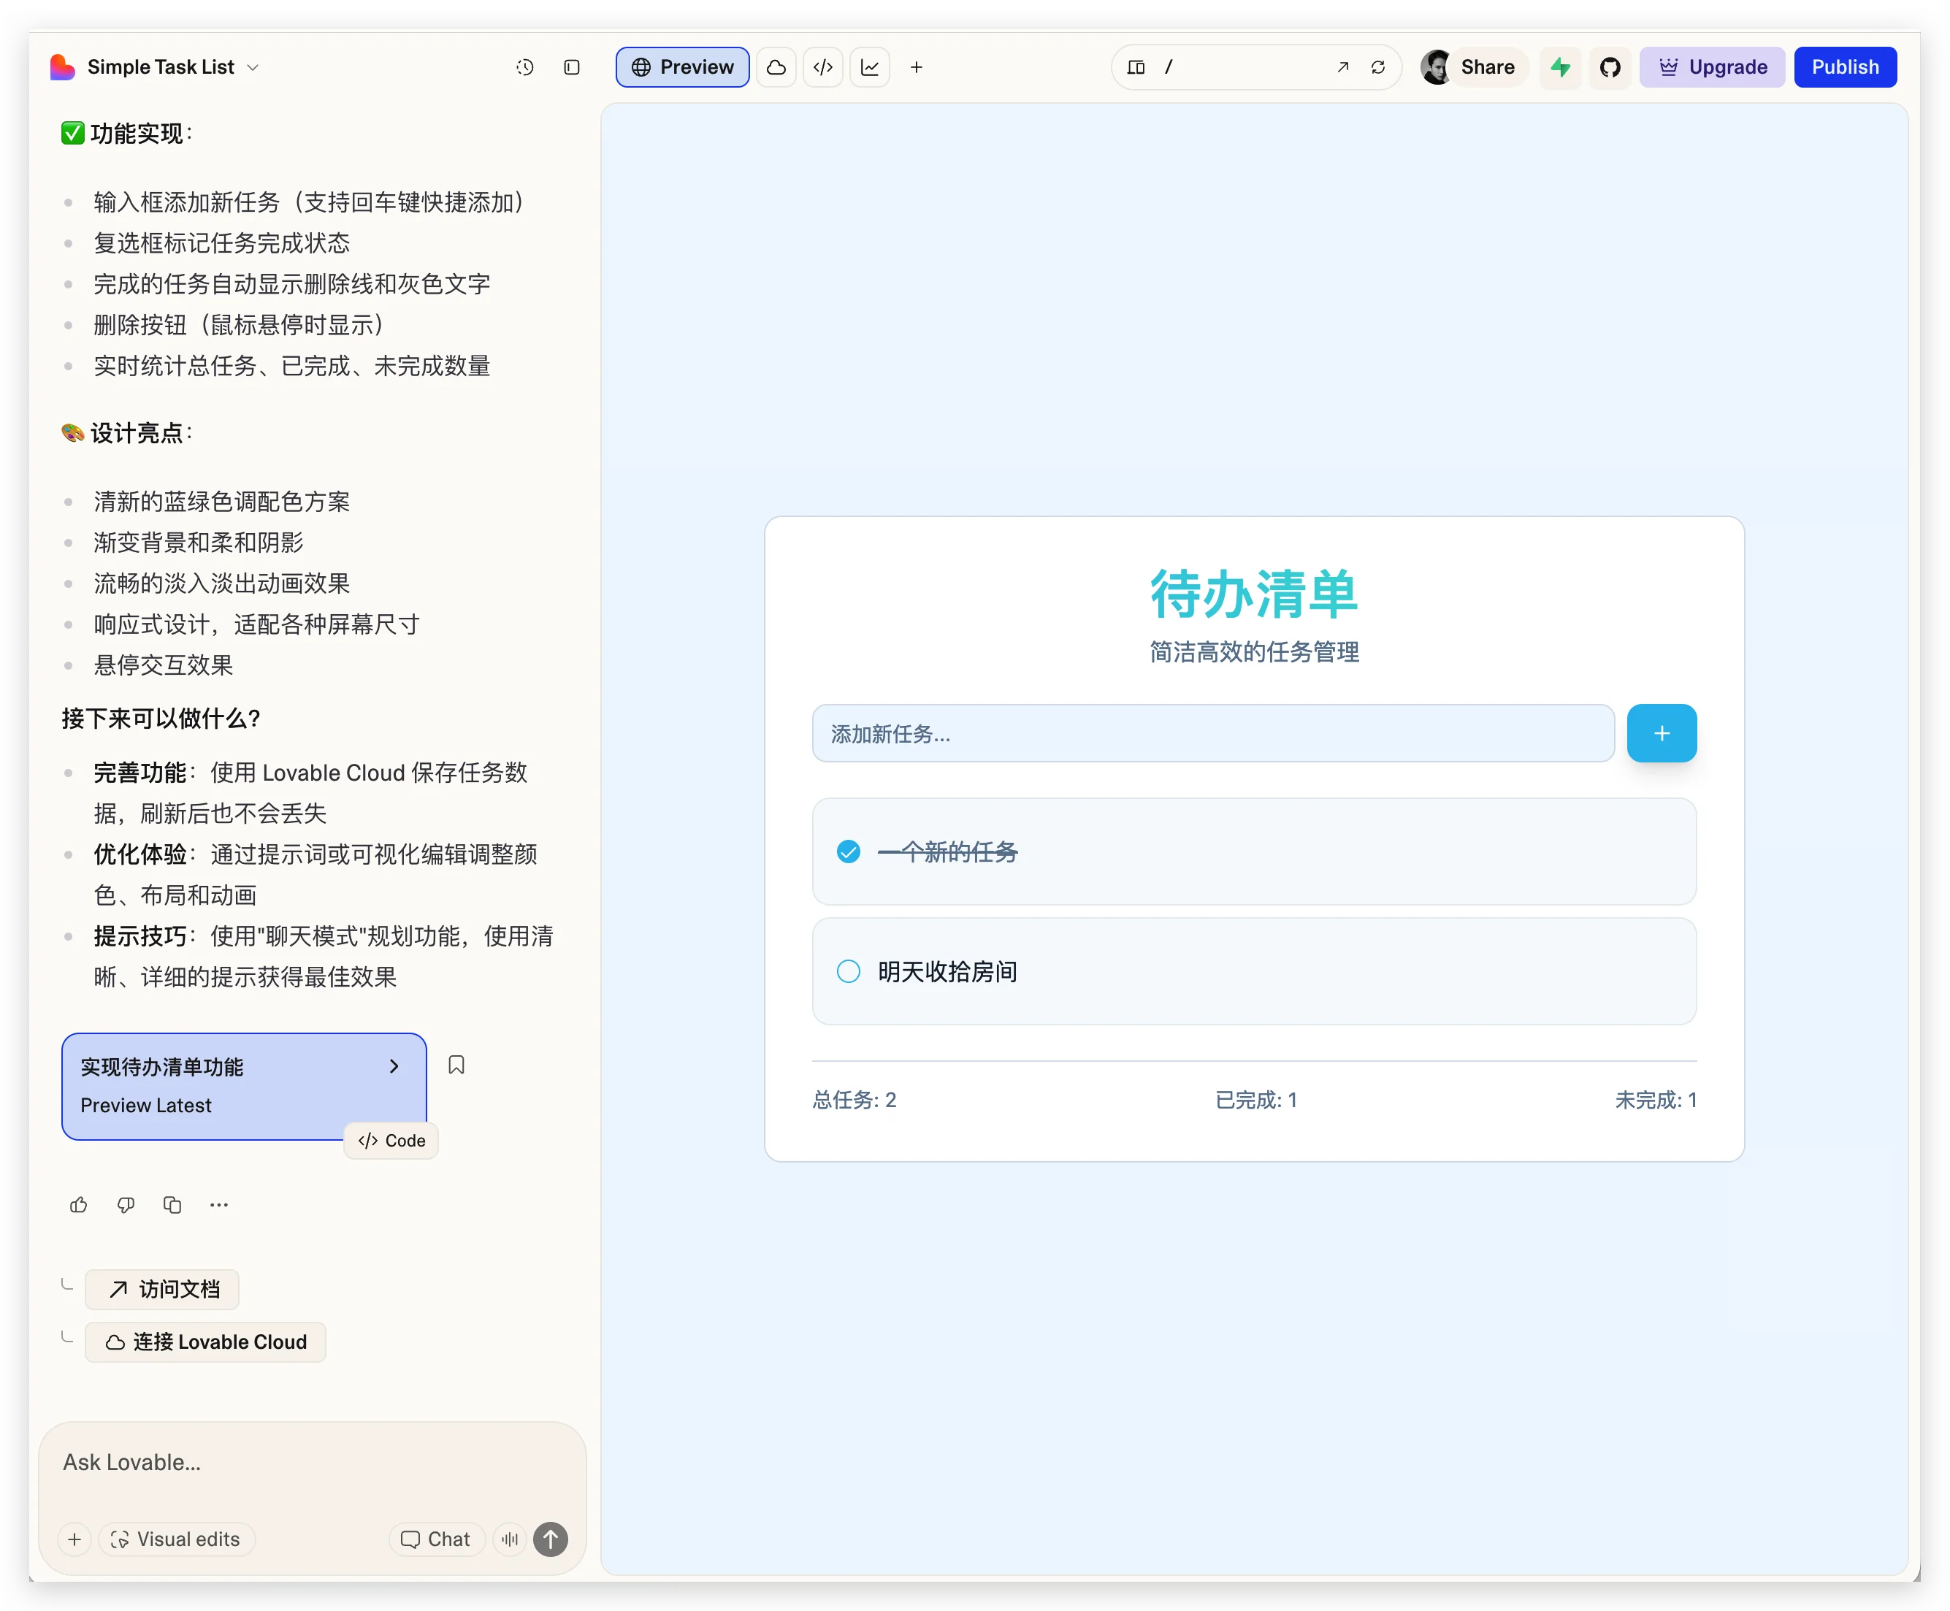
Task: Focus the 添加新任务 input field
Action: click(x=1212, y=733)
